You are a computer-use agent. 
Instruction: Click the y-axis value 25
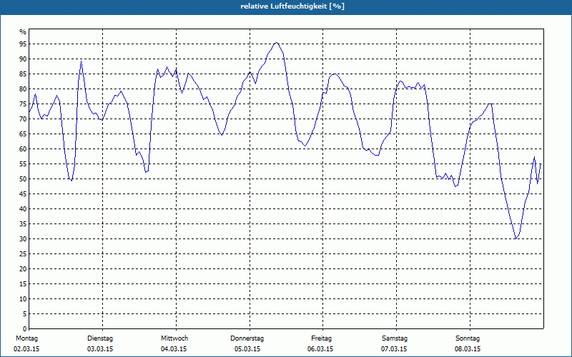pyautogui.click(x=23, y=254)
